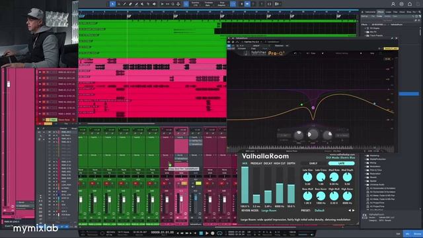Expand the Mix FX folder in browser
This screenshot has width=423, height=238.
click(365, 32)
